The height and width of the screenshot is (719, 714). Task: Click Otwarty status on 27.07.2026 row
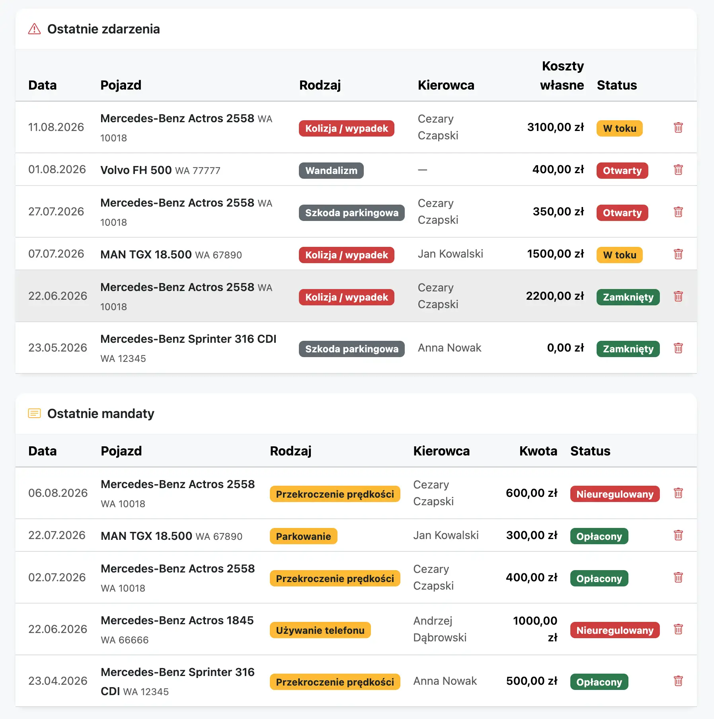(622, 213)
